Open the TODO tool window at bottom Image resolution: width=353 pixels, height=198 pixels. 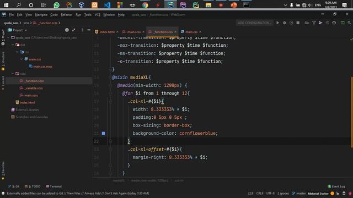click(x=33, y=186)
